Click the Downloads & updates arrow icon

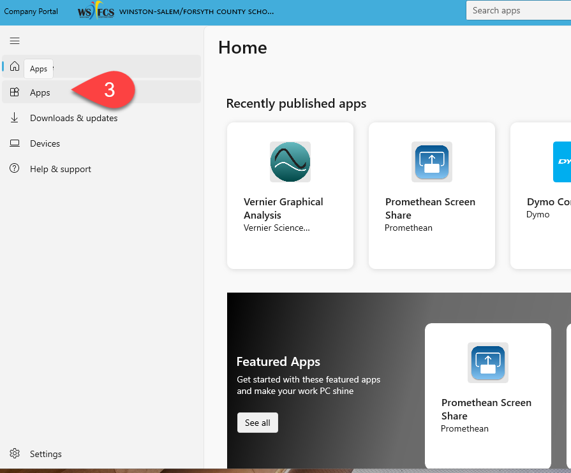point(15,117)
